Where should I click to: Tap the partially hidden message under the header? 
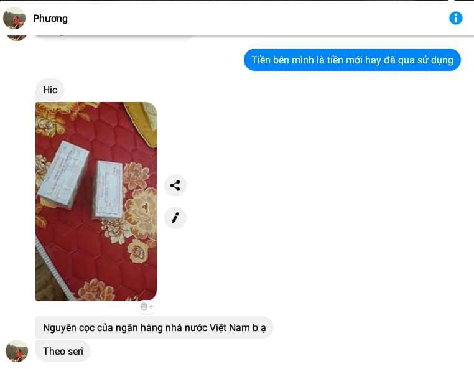coord(115,38)
